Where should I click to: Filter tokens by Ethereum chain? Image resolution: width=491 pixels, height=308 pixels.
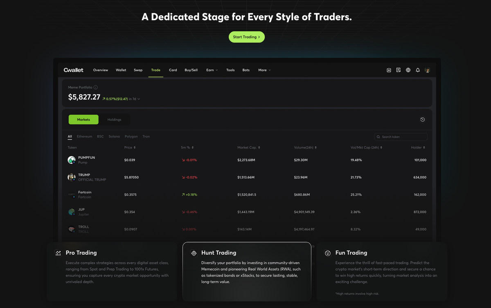pos(85,136)
